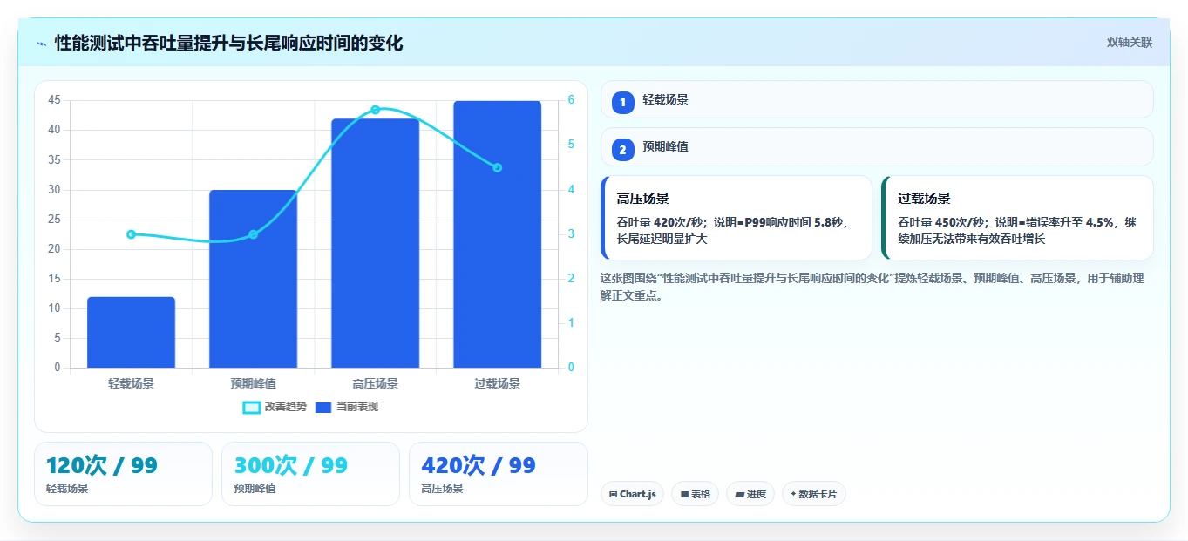Toggle the 改善趋势 legend entry
This screenshot has width=1188, height=541.
coord(275,407)
